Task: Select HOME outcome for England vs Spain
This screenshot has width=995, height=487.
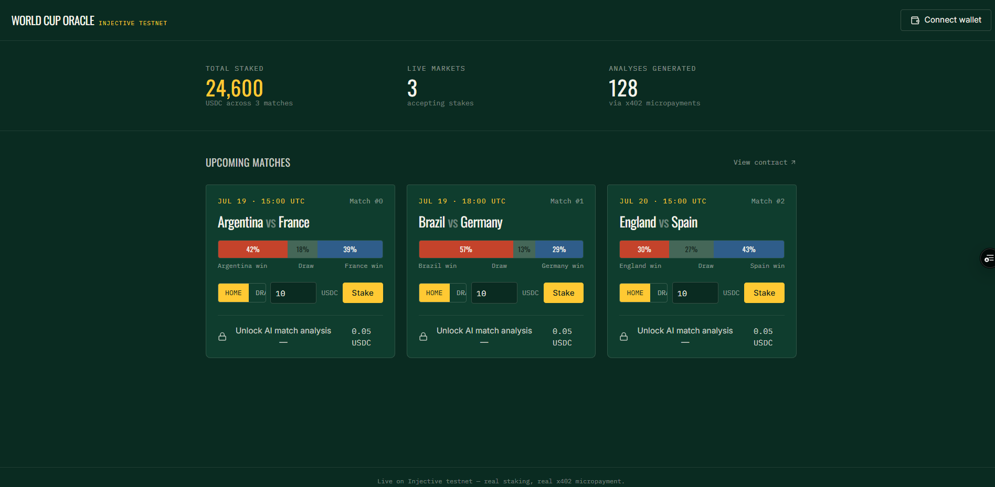Action: click(x=635, y=293)
